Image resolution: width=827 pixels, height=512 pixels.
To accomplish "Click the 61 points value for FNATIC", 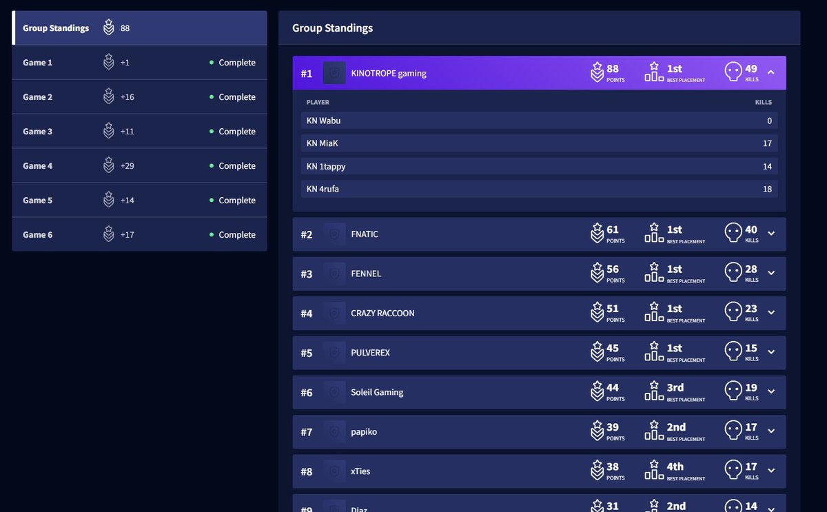I will click(613, 229).
